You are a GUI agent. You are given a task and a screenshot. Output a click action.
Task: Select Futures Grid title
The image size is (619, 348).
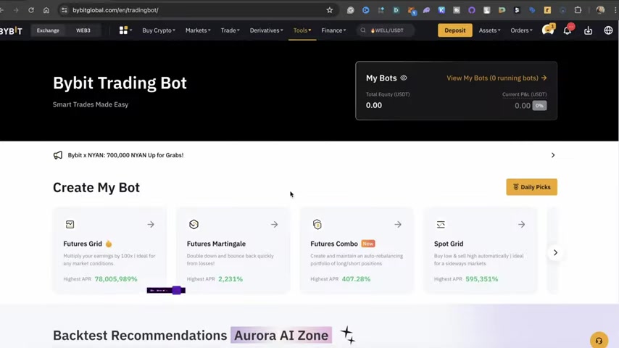tap(83, 244)
